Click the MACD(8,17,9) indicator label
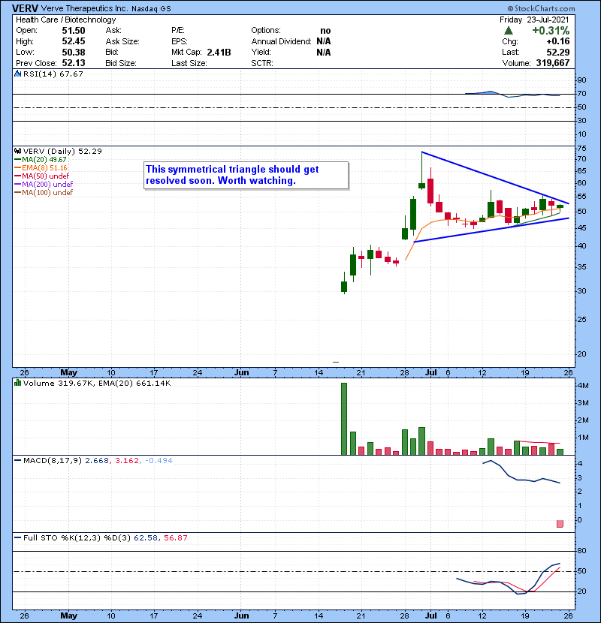This screenshot has width=601, height=623. pyautogui.click(x=53, y=461)
